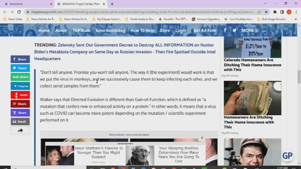This screenshot has height=169, width=301.
Task: Open Colorado Homeowners insurance ad headline
Action: (253, 65)
